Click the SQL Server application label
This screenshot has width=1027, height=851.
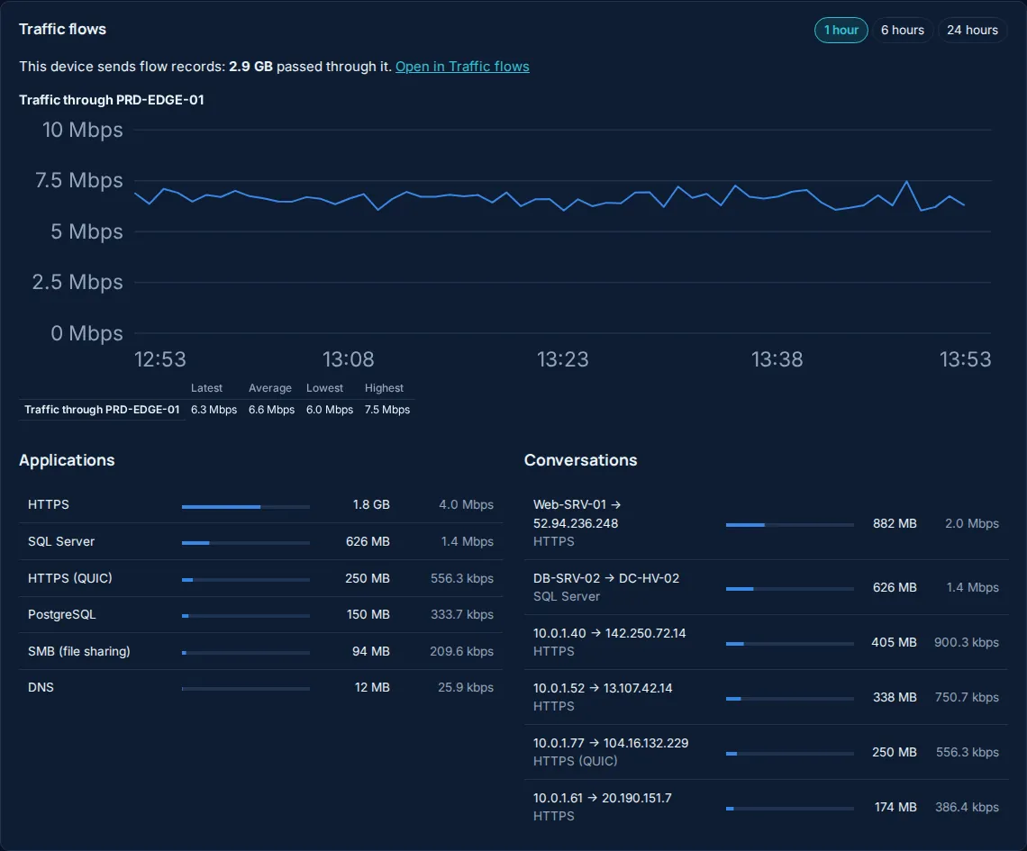(x=61, y=541)
